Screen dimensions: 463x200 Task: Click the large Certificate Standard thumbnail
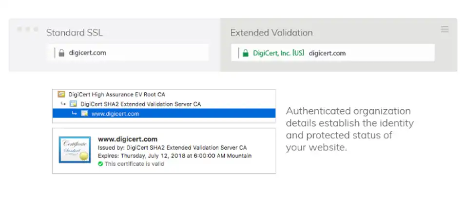75,149
